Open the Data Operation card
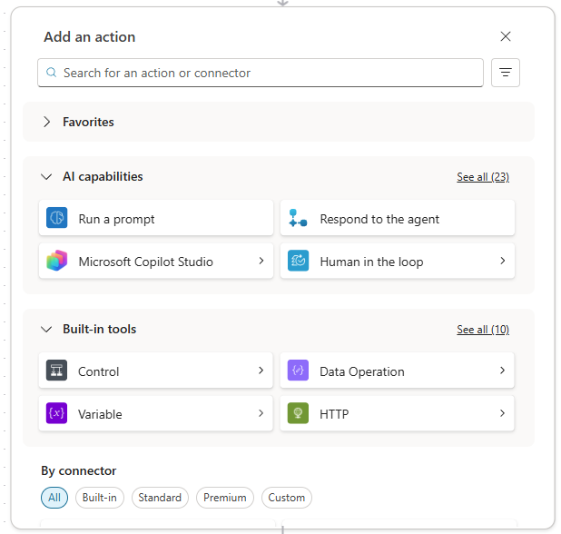Image resolution: width=561 pixels, height=534 pixels. [397, 371]
